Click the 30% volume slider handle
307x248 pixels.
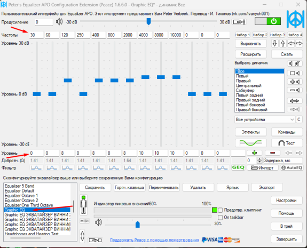(138, 225)
